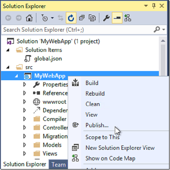Image resolution: width=170 pixels, height=170 pixels.
Task: Click the scrollbar up arrow
Action: click(163, 41)
